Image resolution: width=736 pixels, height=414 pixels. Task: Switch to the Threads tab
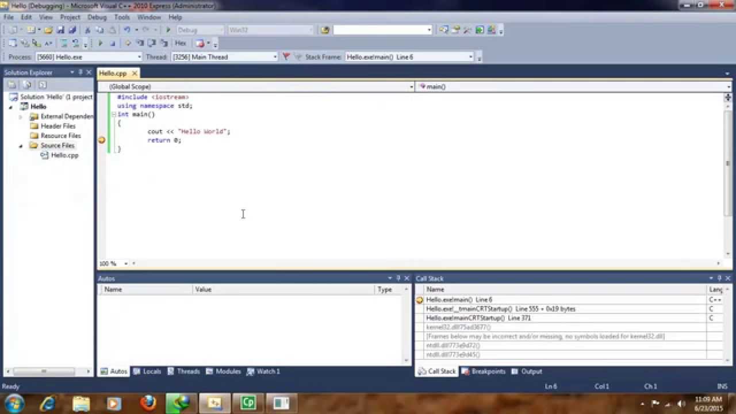(183, 371)
